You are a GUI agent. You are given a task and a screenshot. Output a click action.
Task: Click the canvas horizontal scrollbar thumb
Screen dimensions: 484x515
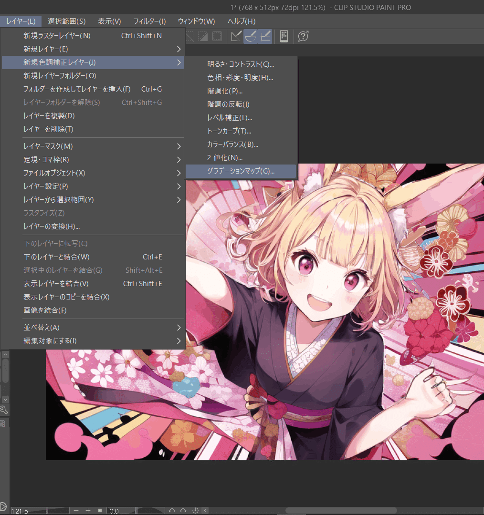(x=341, y=510)
